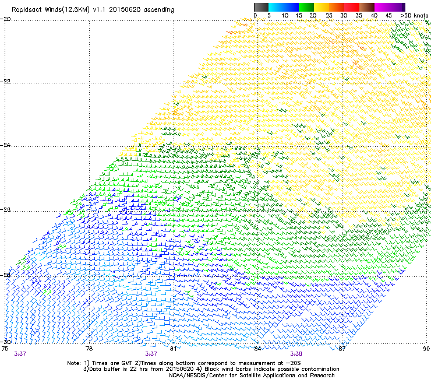Click the yellow 20–25 knots legend swatch
The width and height of the screenshot is (431, 379).
322,7
